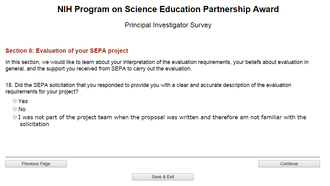Click the 'Yes' answer label text
This screenshot has height=186, width=330.
[23, 101]
